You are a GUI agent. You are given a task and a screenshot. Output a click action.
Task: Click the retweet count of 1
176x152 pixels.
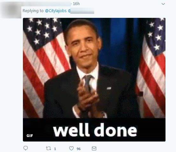55,149
